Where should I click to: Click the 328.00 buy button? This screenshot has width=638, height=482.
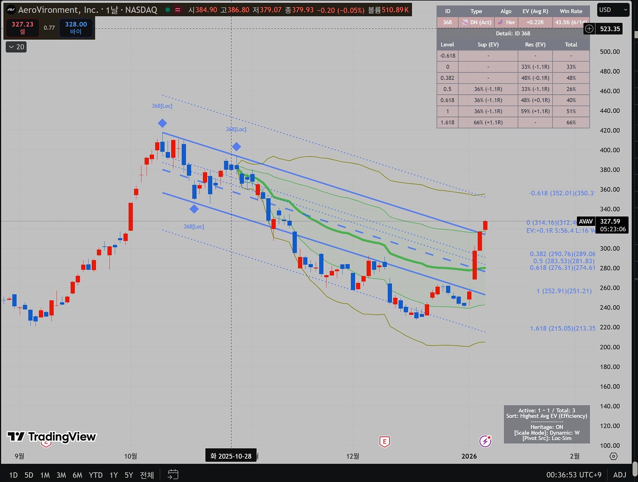(76, 28)
